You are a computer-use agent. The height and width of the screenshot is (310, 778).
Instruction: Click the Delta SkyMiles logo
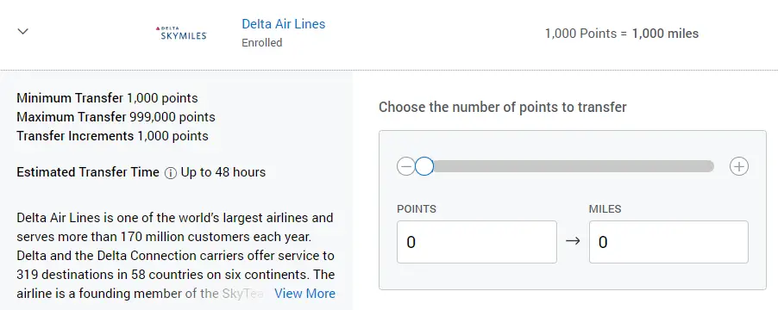click(x=181, y=34)
